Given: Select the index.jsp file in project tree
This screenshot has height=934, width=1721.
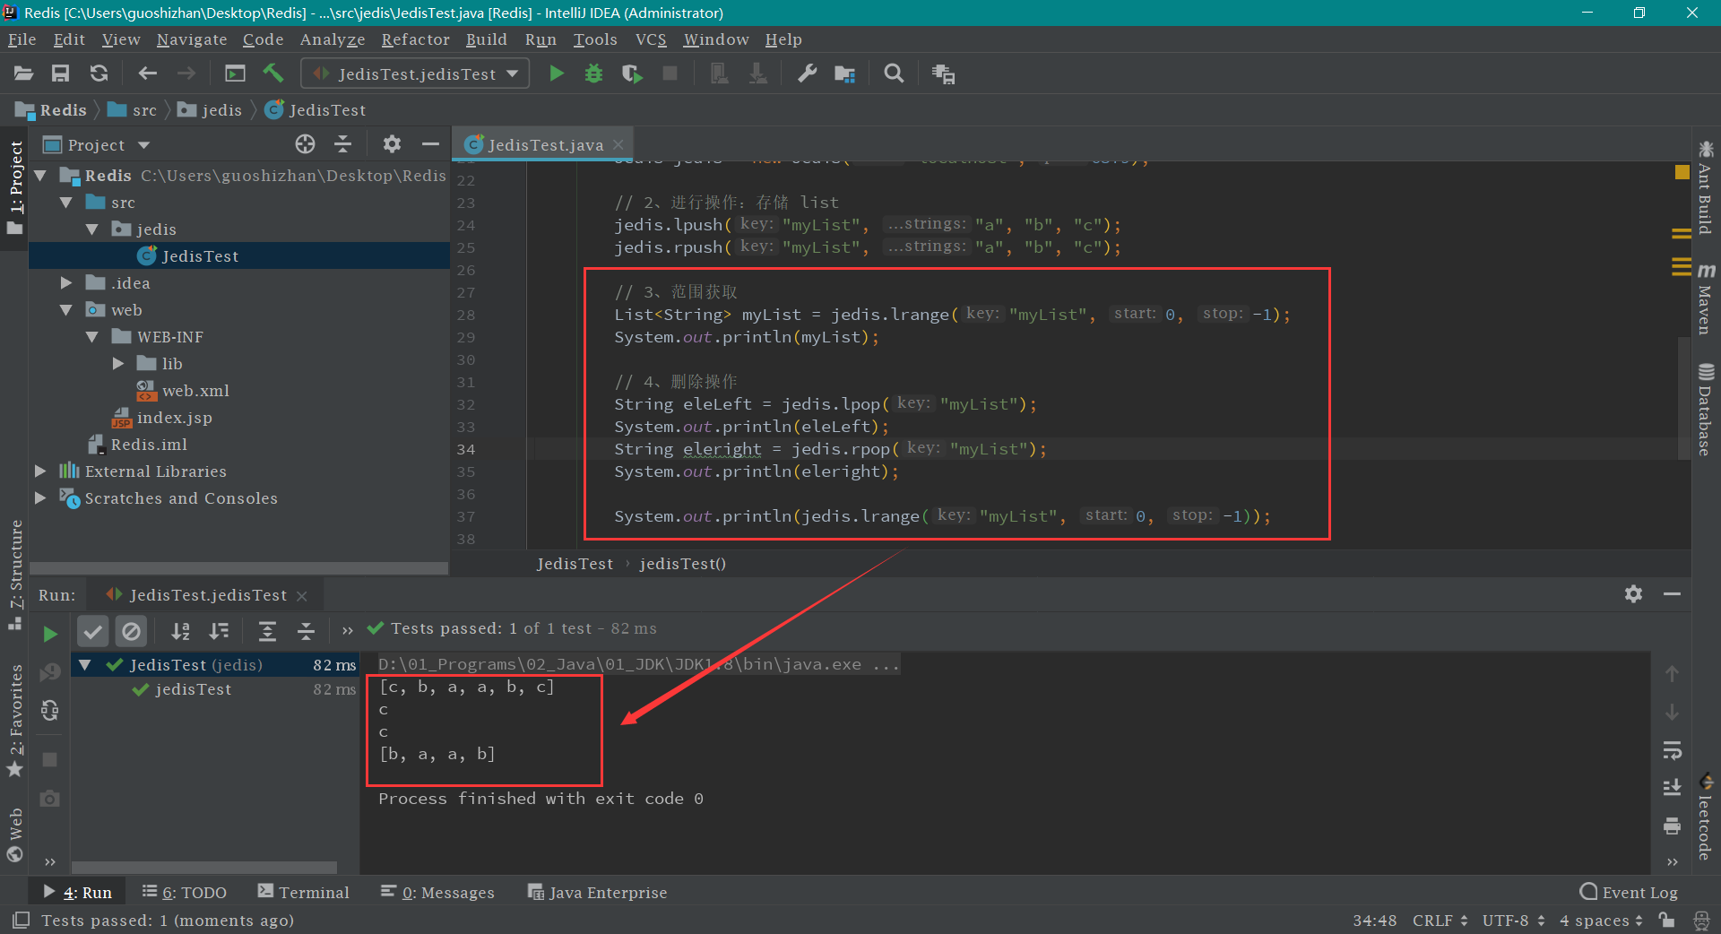Looking at the screenshot, I should pyautogui.click(x=174, y=418).
